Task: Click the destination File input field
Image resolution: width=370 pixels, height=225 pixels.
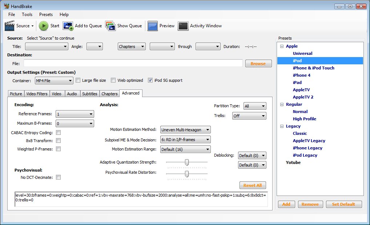Action: point(133,63)
